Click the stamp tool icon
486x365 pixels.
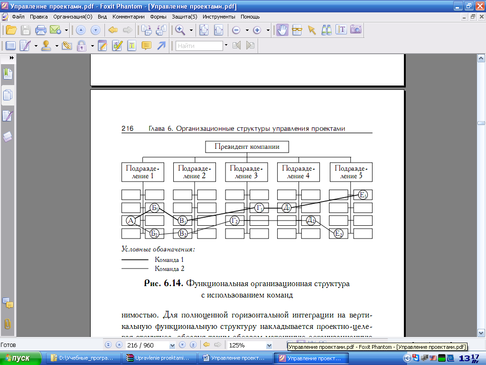pos(46,46)
